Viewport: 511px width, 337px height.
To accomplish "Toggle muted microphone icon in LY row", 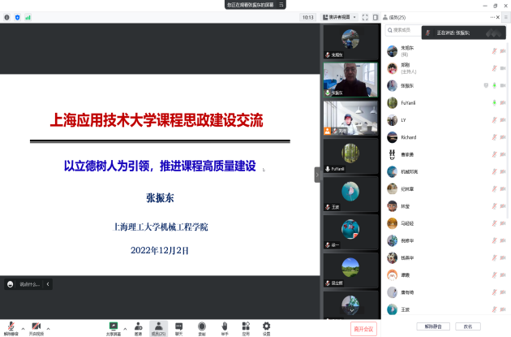I will click(x=495, y=120).
